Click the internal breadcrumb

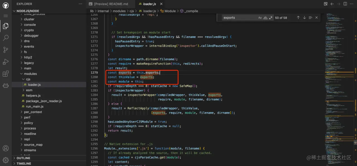103,11
